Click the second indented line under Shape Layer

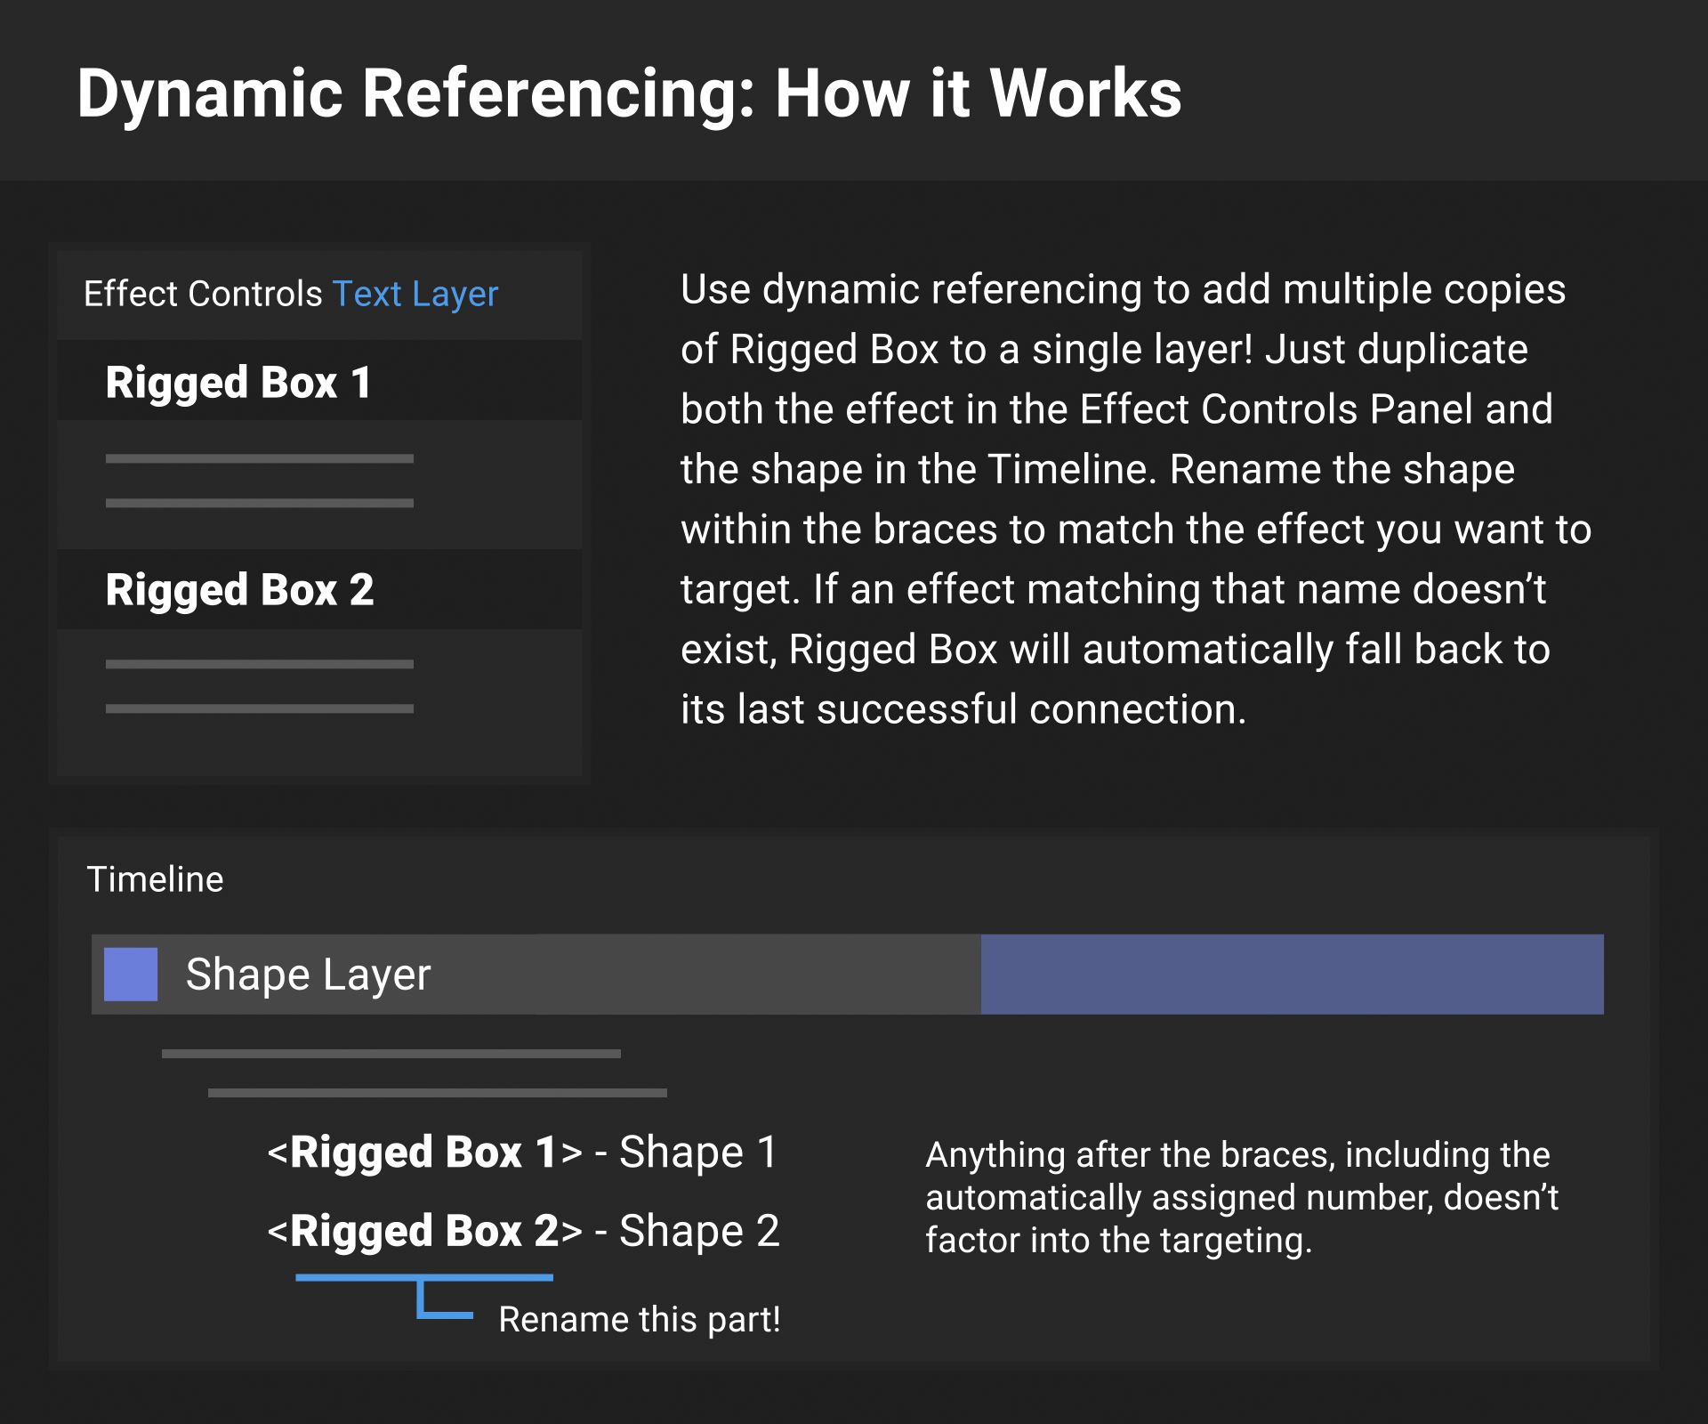coord(437,1092)
